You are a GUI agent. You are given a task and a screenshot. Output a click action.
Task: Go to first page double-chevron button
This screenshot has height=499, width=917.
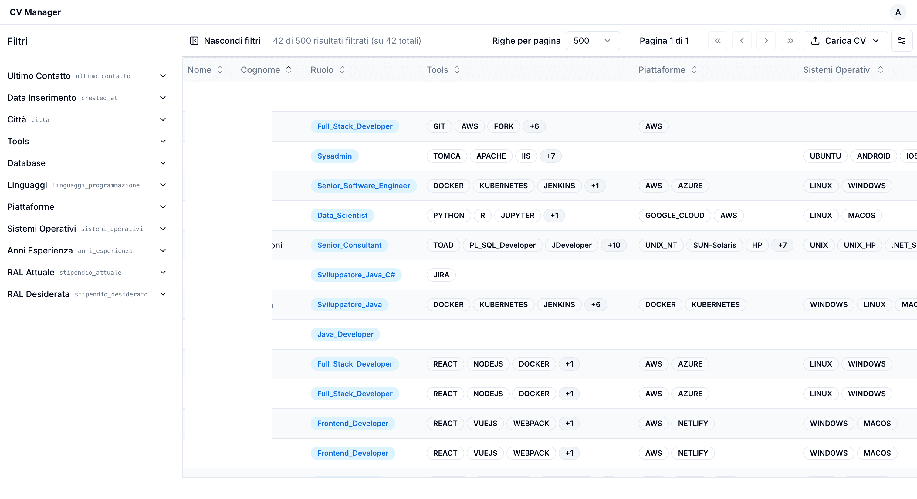(718, 41)
